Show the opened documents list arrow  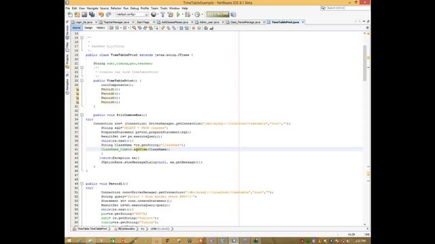[364, 22]
